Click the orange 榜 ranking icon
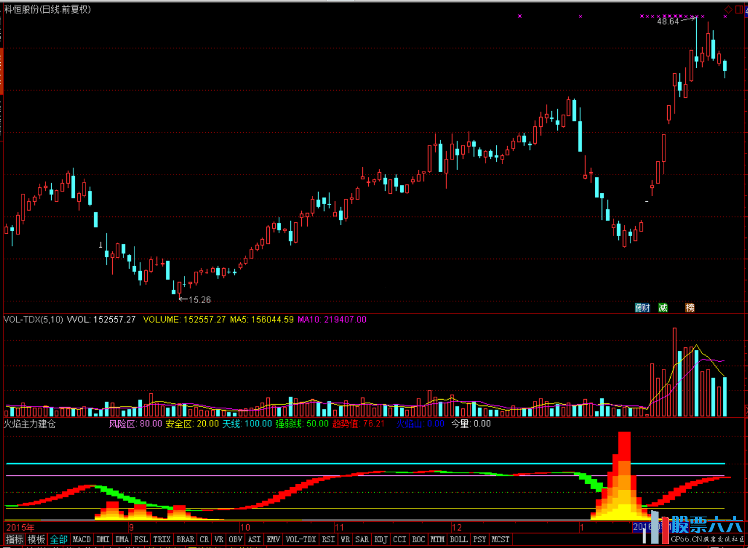Screen dimensions: 748x548 690,308
